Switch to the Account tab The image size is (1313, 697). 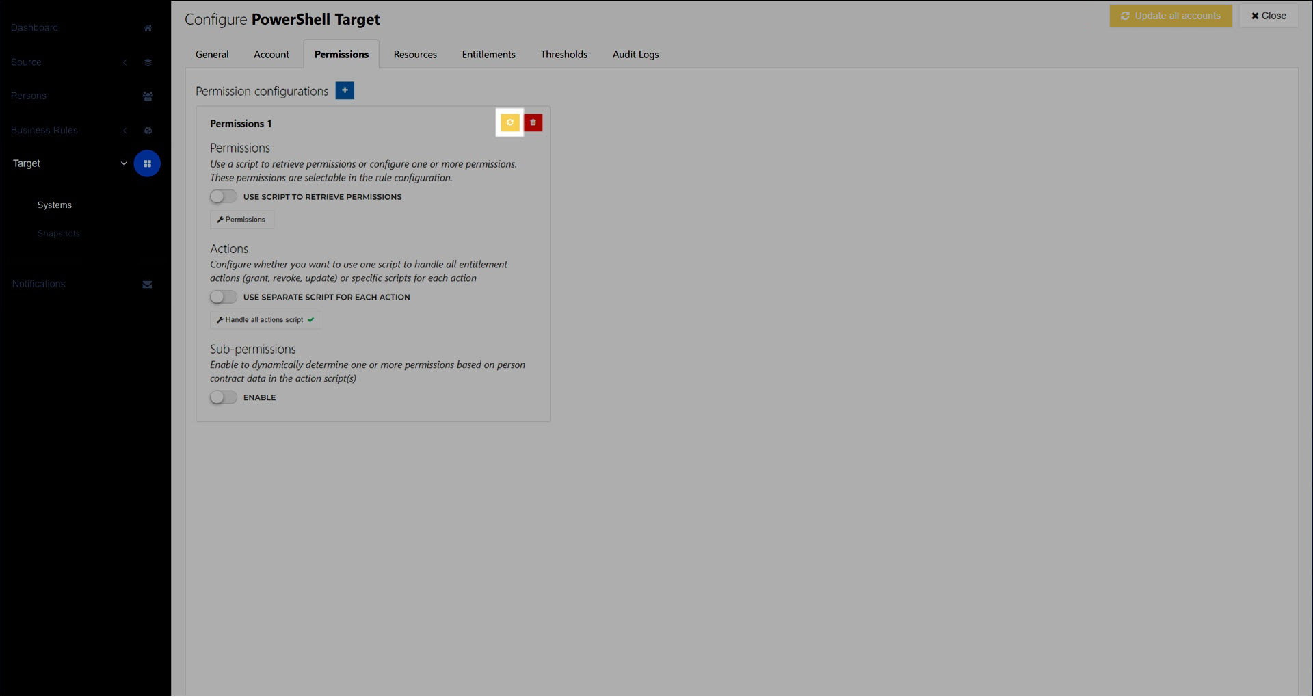[x=271, y=54]
